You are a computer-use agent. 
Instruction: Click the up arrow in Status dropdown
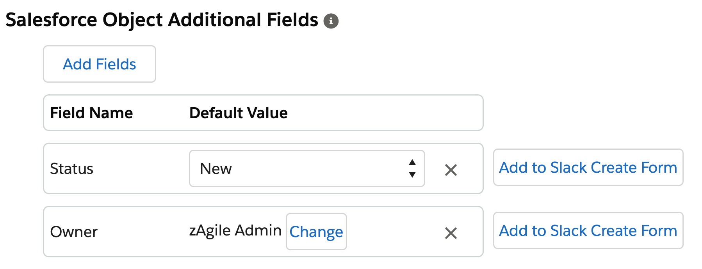coord(412,162)
